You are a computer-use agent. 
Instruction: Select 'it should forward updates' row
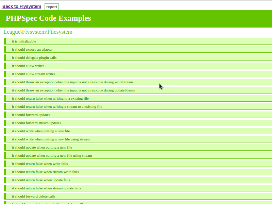tap(138, 115)
